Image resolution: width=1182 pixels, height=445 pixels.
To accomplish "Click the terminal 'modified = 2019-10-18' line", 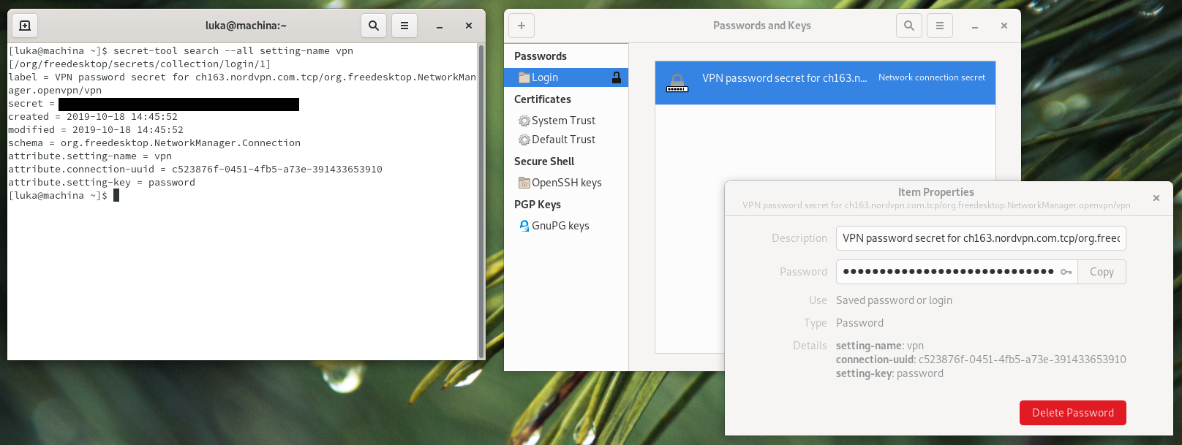I will [96, 130].
